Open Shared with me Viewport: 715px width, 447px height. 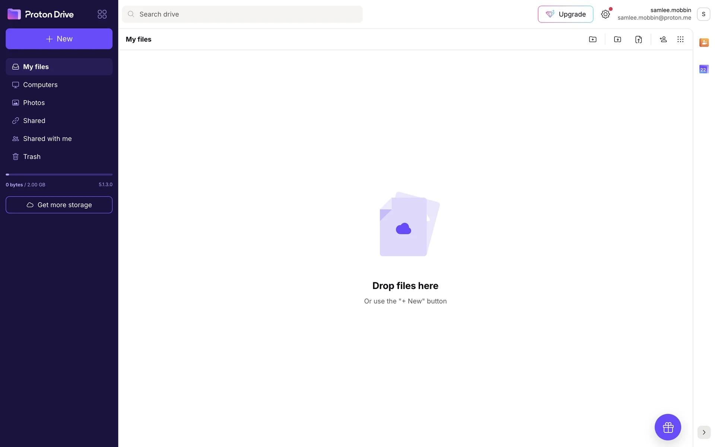pos(47,139)
